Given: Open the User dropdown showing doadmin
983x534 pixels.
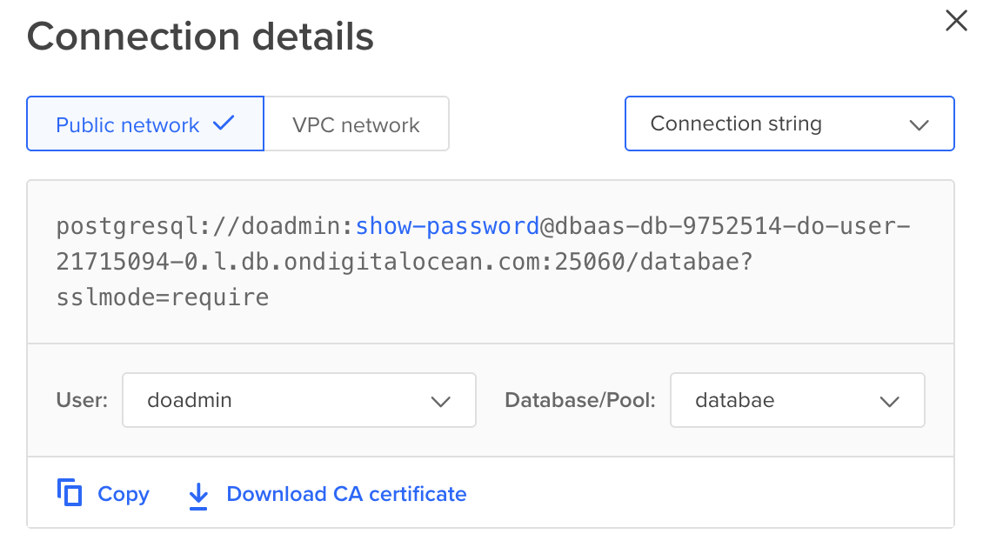Looking at the screenshot, I should click(x=299, y=400).
